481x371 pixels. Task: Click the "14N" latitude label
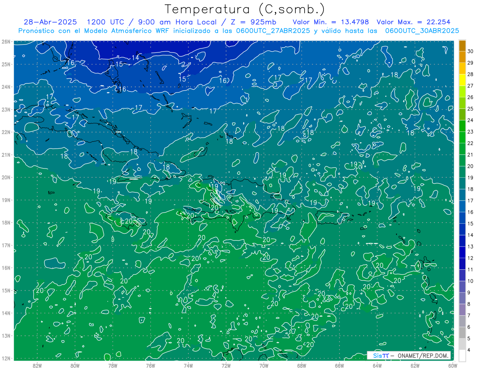6,313
